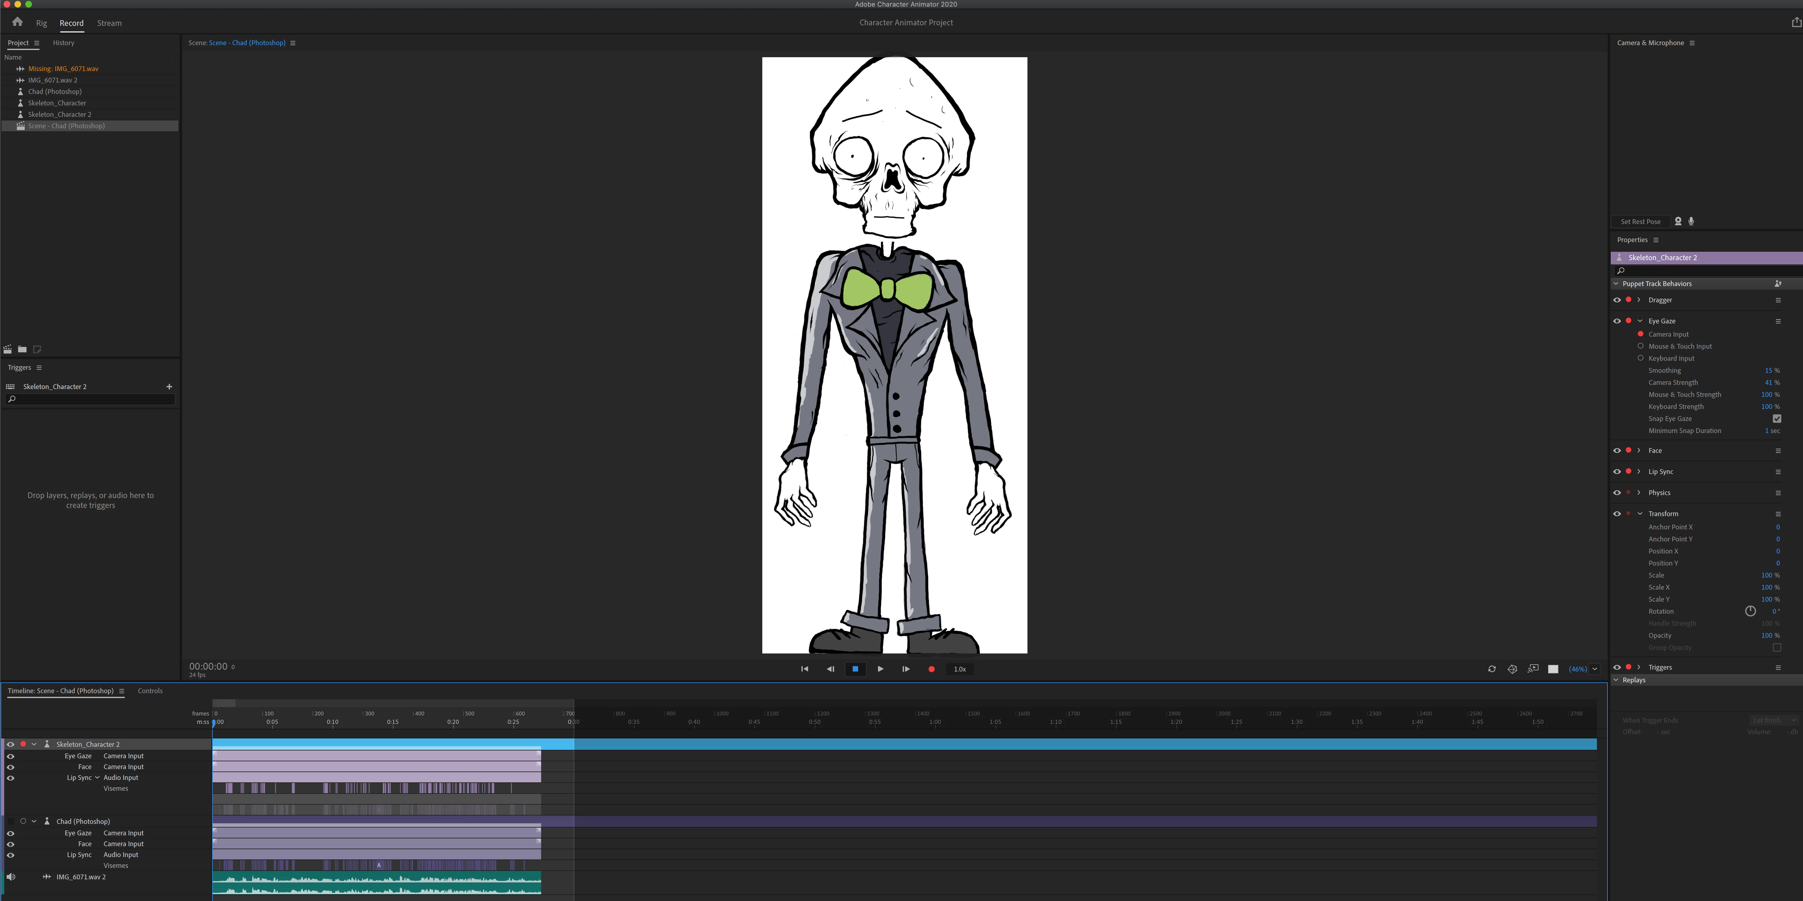Create a new folder in Project panel
This screenshot has height=901, width=1803.
tap(22, 349)
